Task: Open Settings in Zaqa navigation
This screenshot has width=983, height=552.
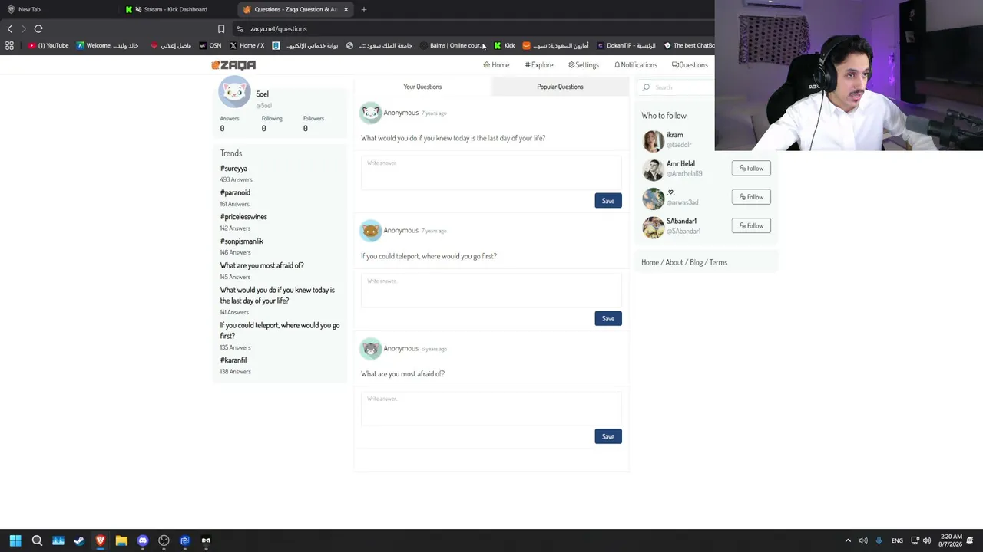Action: [x=584, y=65]
